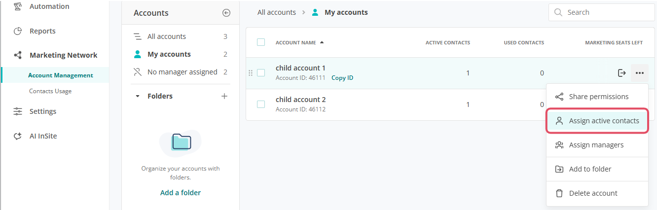Viewport: 657px width, 210px height.
Task: Copy ID of child account 1
Action: click(342, 78)
